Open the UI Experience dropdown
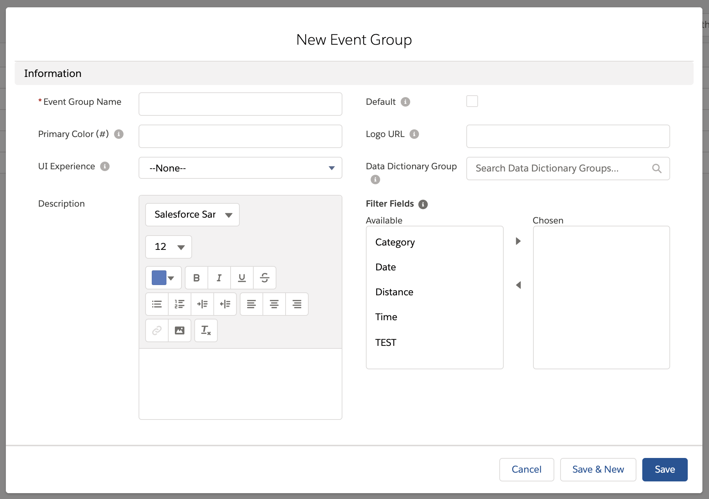The image size is (709, 499). [x=240, y=168]
